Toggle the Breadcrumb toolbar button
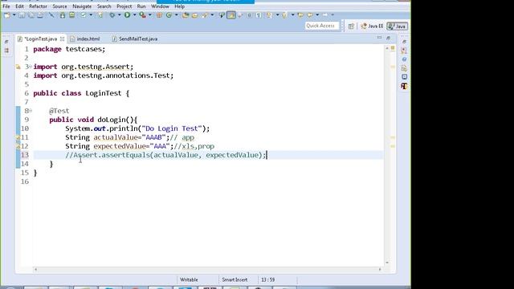514x289 pixels. click(x=222, y=15)
